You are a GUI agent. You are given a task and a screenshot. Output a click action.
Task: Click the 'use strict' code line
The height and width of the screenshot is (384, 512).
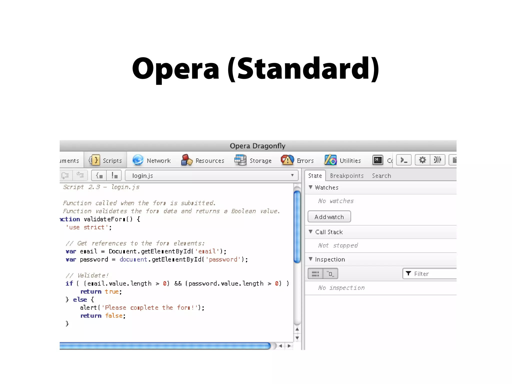(x=88, y=227)
